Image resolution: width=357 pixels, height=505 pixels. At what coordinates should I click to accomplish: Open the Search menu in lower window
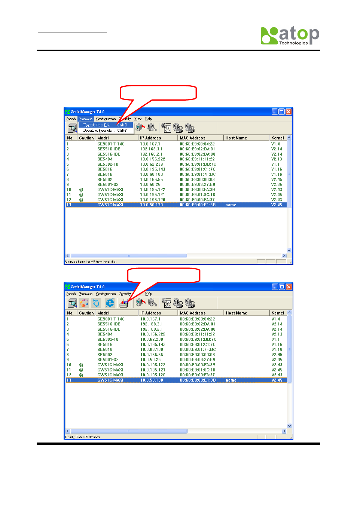[71, 294]
